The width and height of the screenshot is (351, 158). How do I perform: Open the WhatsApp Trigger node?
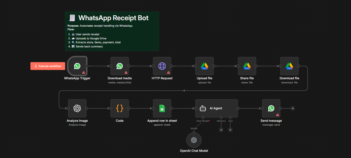click(77, 66)
